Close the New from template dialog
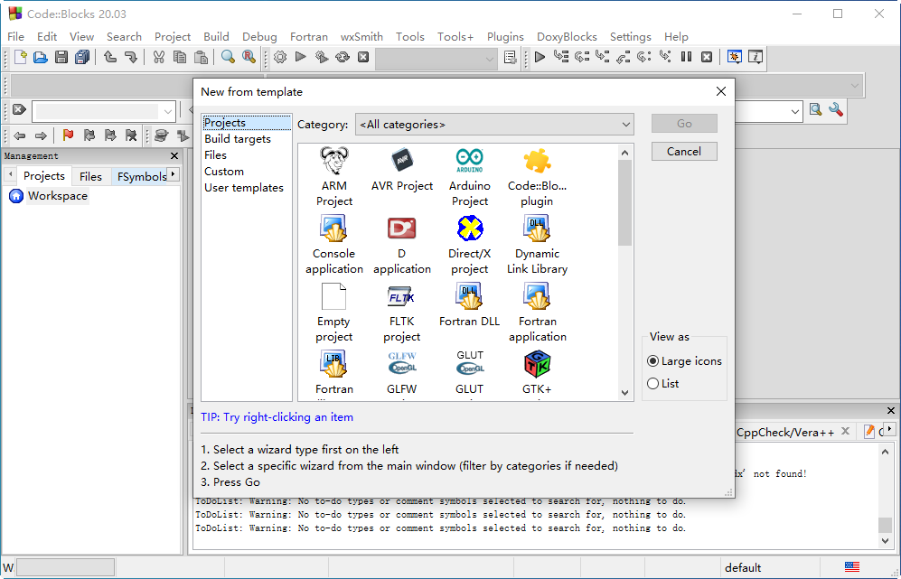Image resolution: width=901 pixels, height=579 pixels. pos(721,91)
